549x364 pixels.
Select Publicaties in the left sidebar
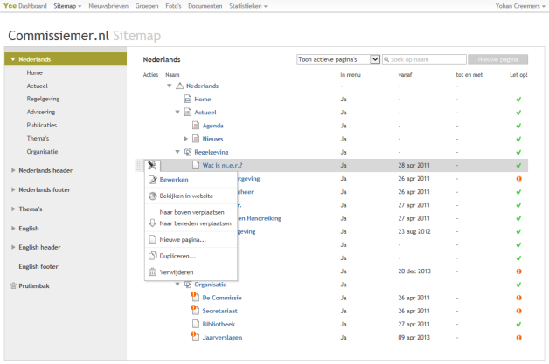[42, 125]
